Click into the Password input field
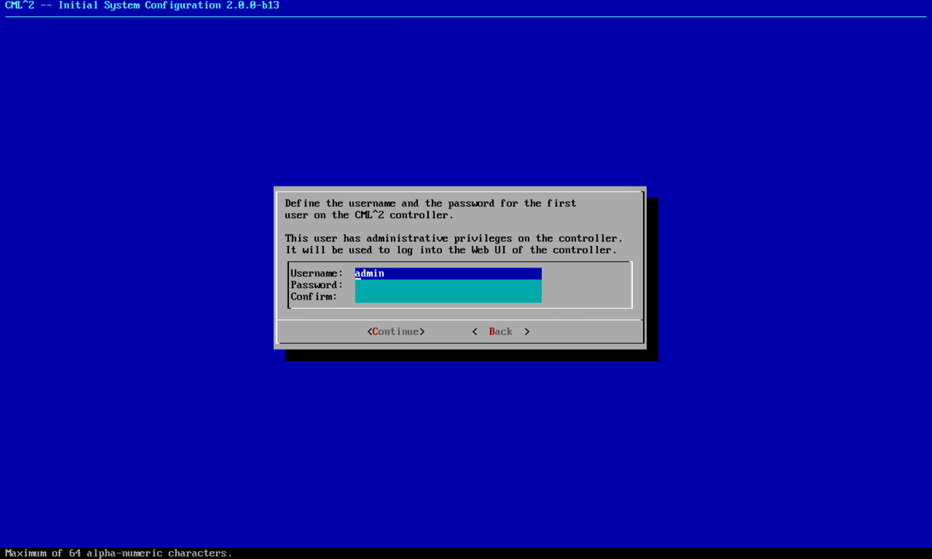The height and width of the screenshot is (559, 932). coord(448,285)
